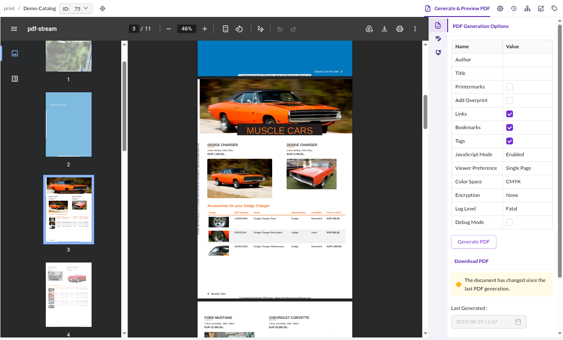Select page 4 thumbnail
Screen dimensions: 563x340
[69, 295]
